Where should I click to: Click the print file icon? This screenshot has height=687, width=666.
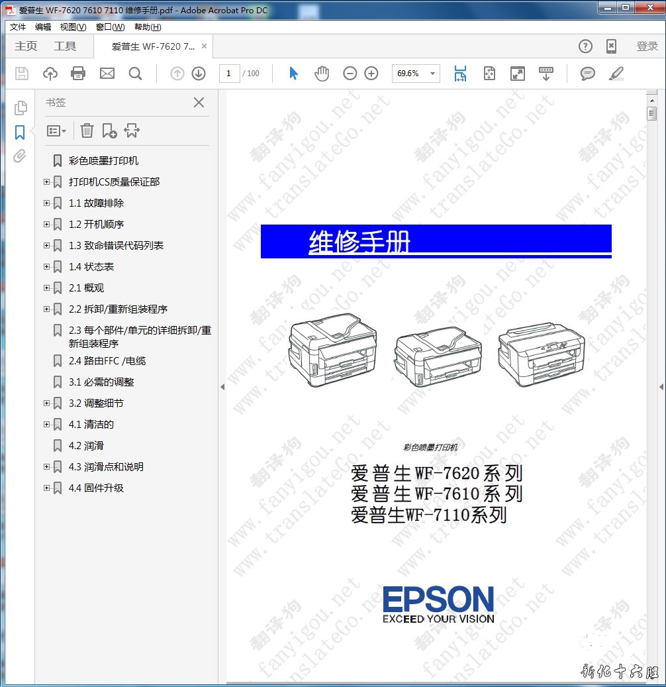coord(78,74)
